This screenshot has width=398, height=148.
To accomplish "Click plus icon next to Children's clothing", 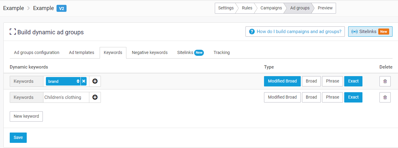I will click(95, 97).
